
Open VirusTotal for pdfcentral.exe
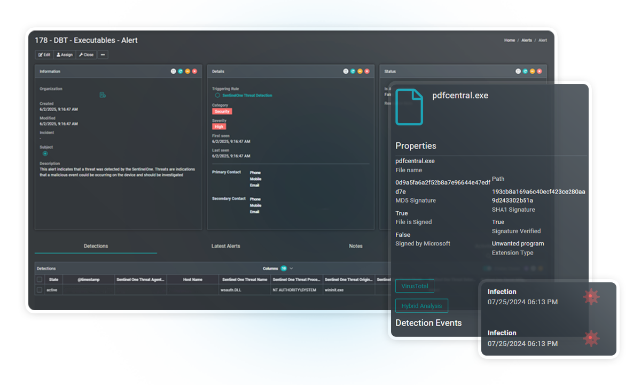[415, 286]
